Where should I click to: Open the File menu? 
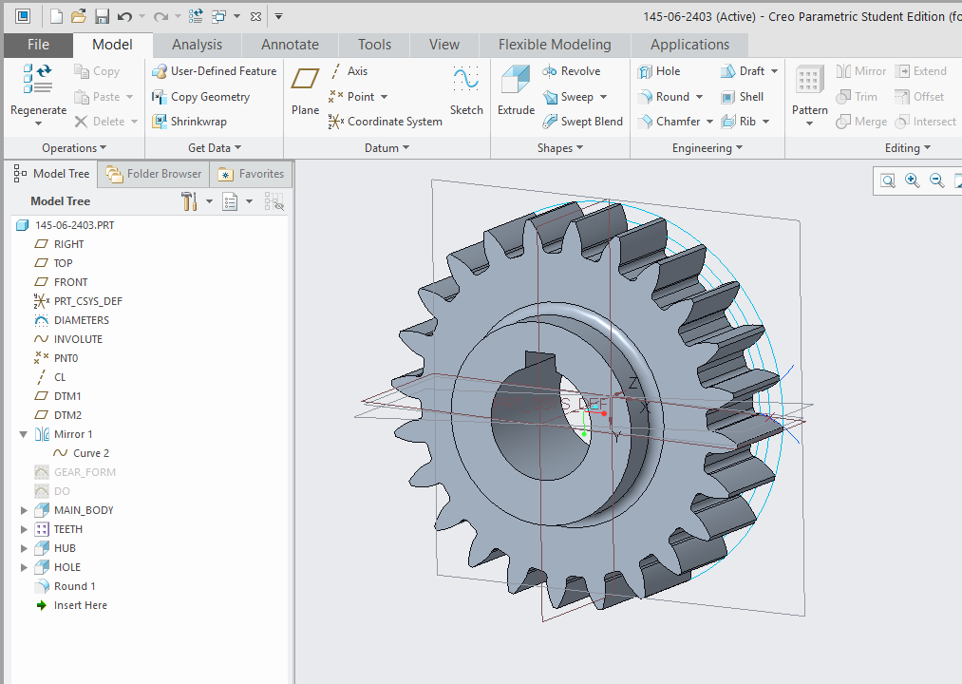pos(37,44)
